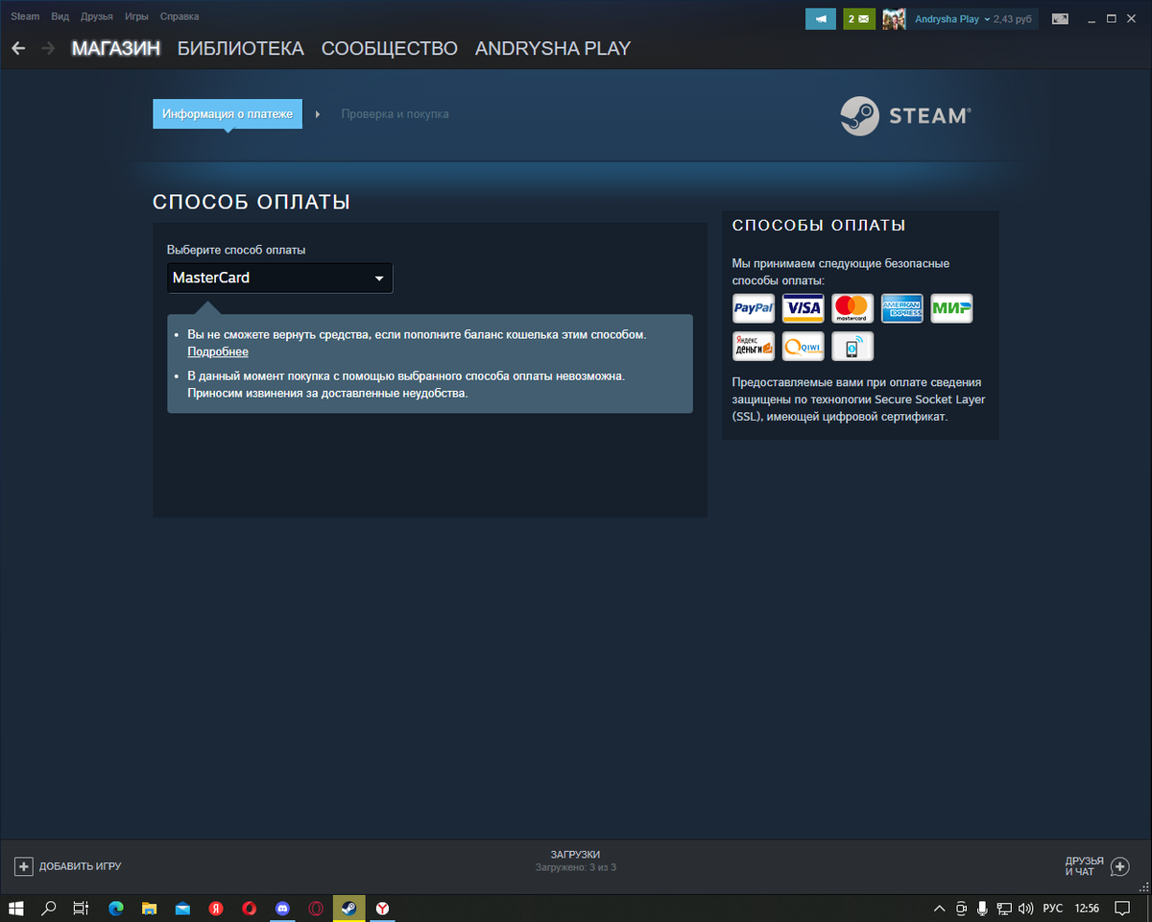
Task: Click the American Express payment icon
Action: pyautogui.click(x=901, y=308)
